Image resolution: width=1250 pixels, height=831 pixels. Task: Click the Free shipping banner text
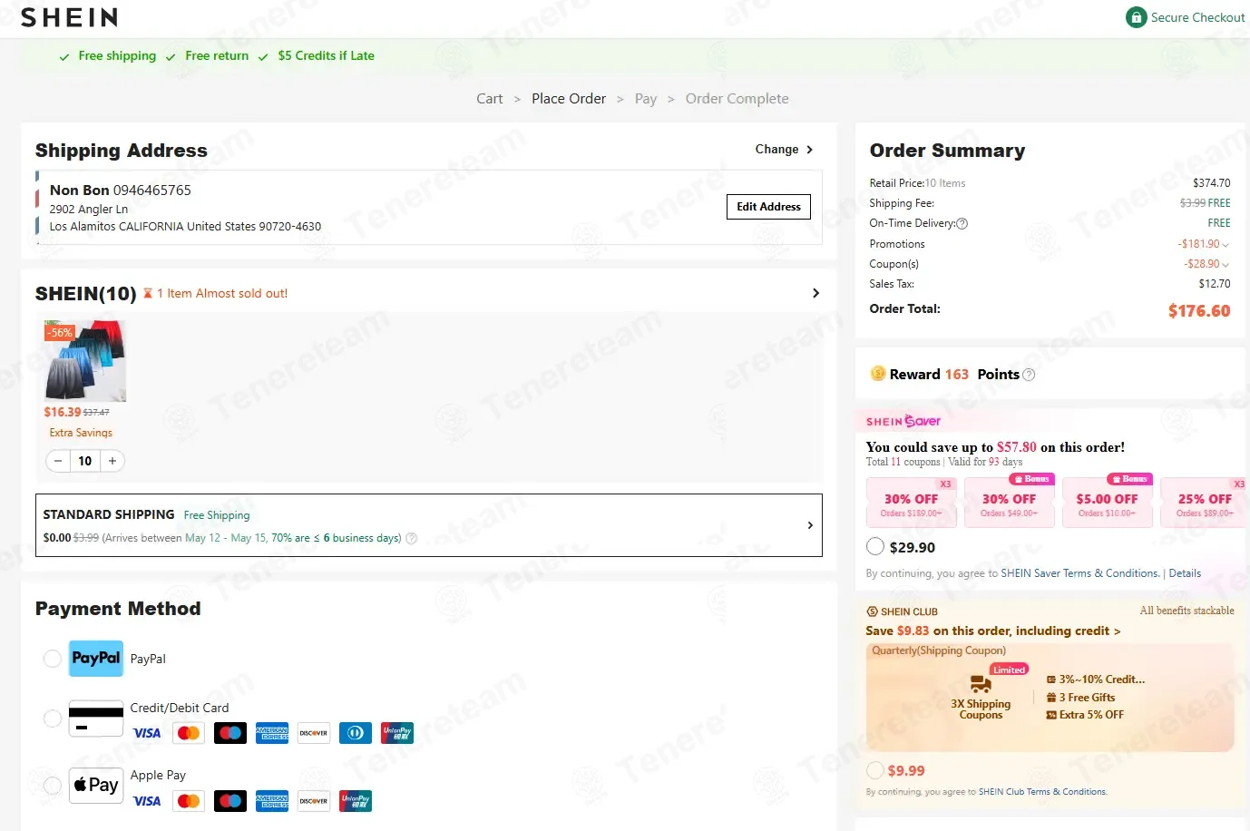117,55
